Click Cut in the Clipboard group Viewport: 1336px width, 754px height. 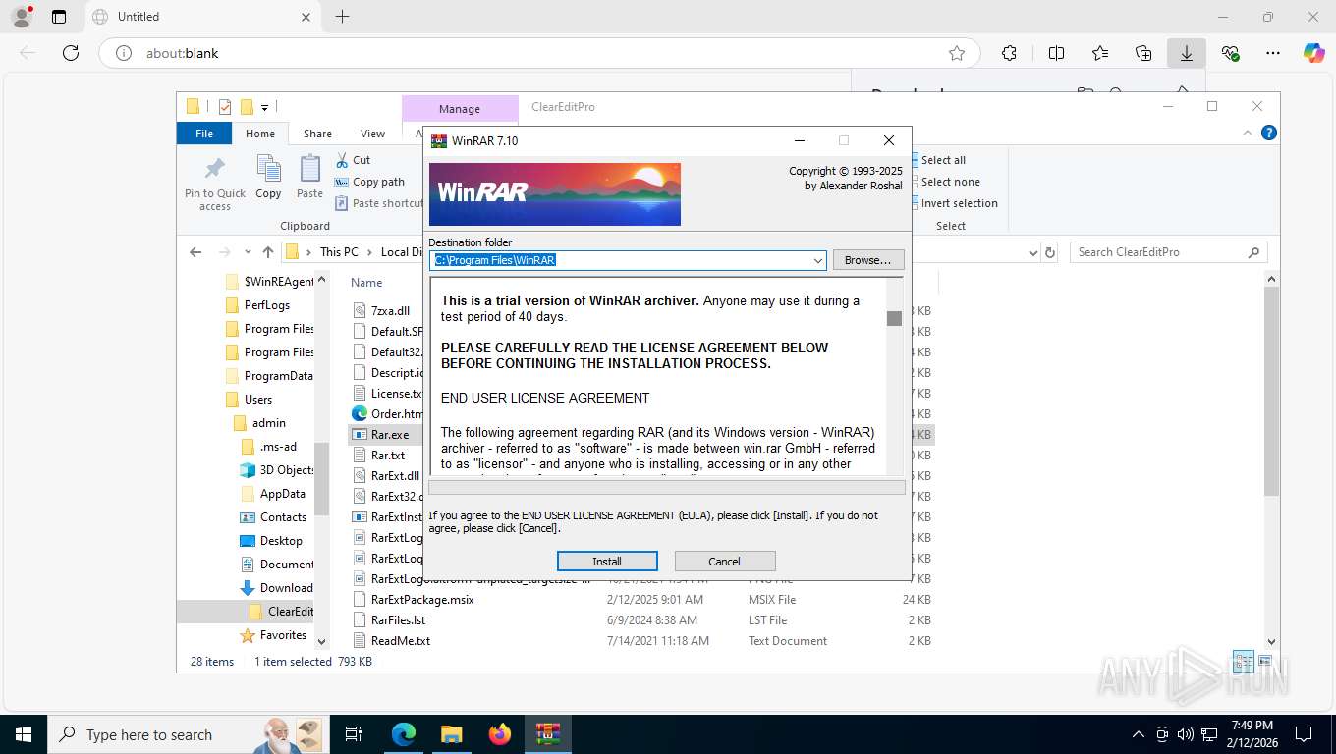(353, 160)
